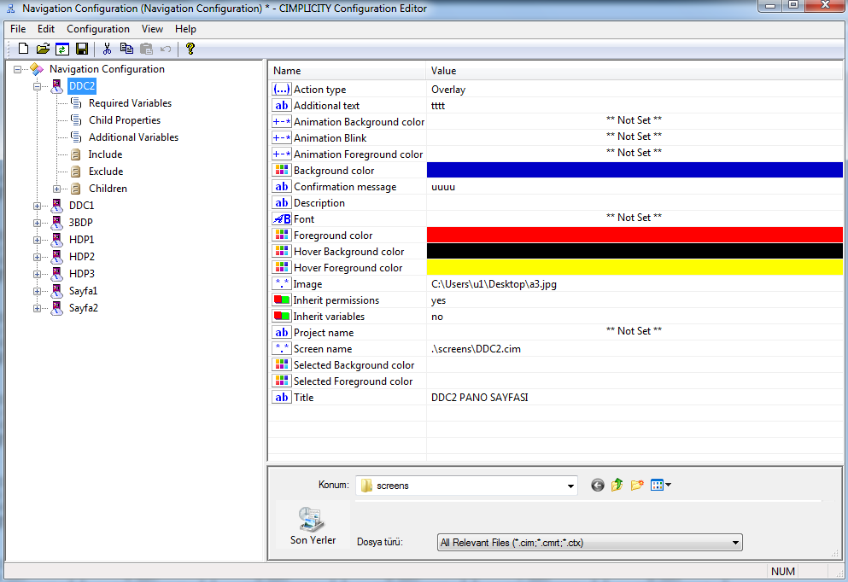Click the Paste toolbar icon
848x582 pixels.
click(146, 49)
